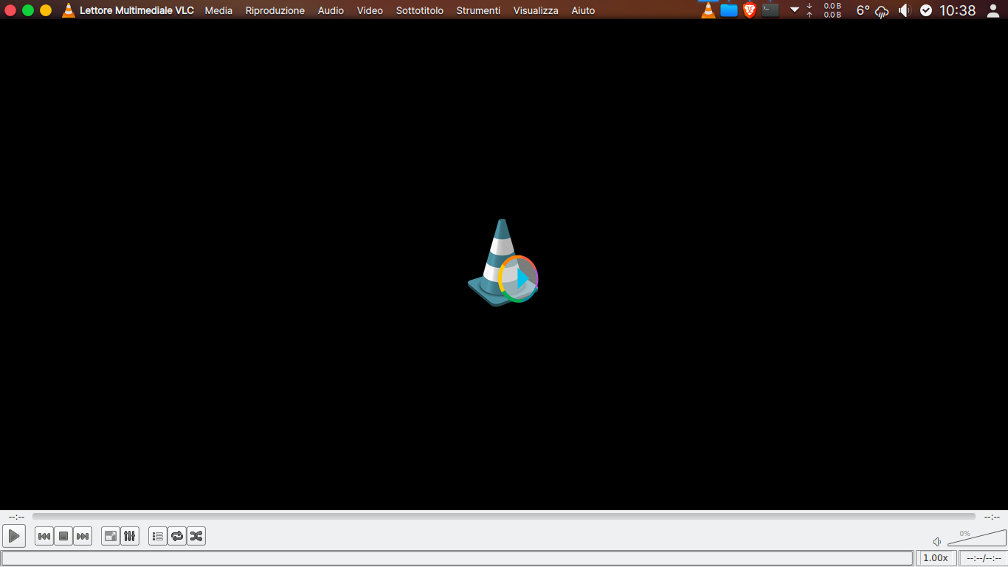
Task: Adjust the volume slider
Action: pos(977,538)
